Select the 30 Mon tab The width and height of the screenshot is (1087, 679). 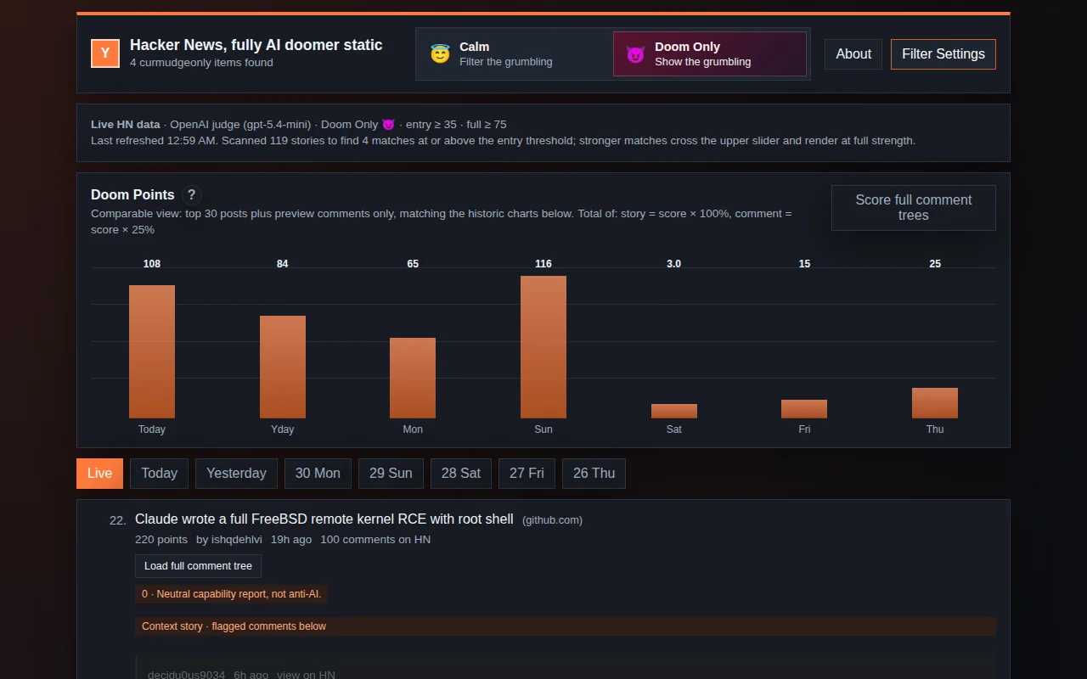[x=318, y=474]
